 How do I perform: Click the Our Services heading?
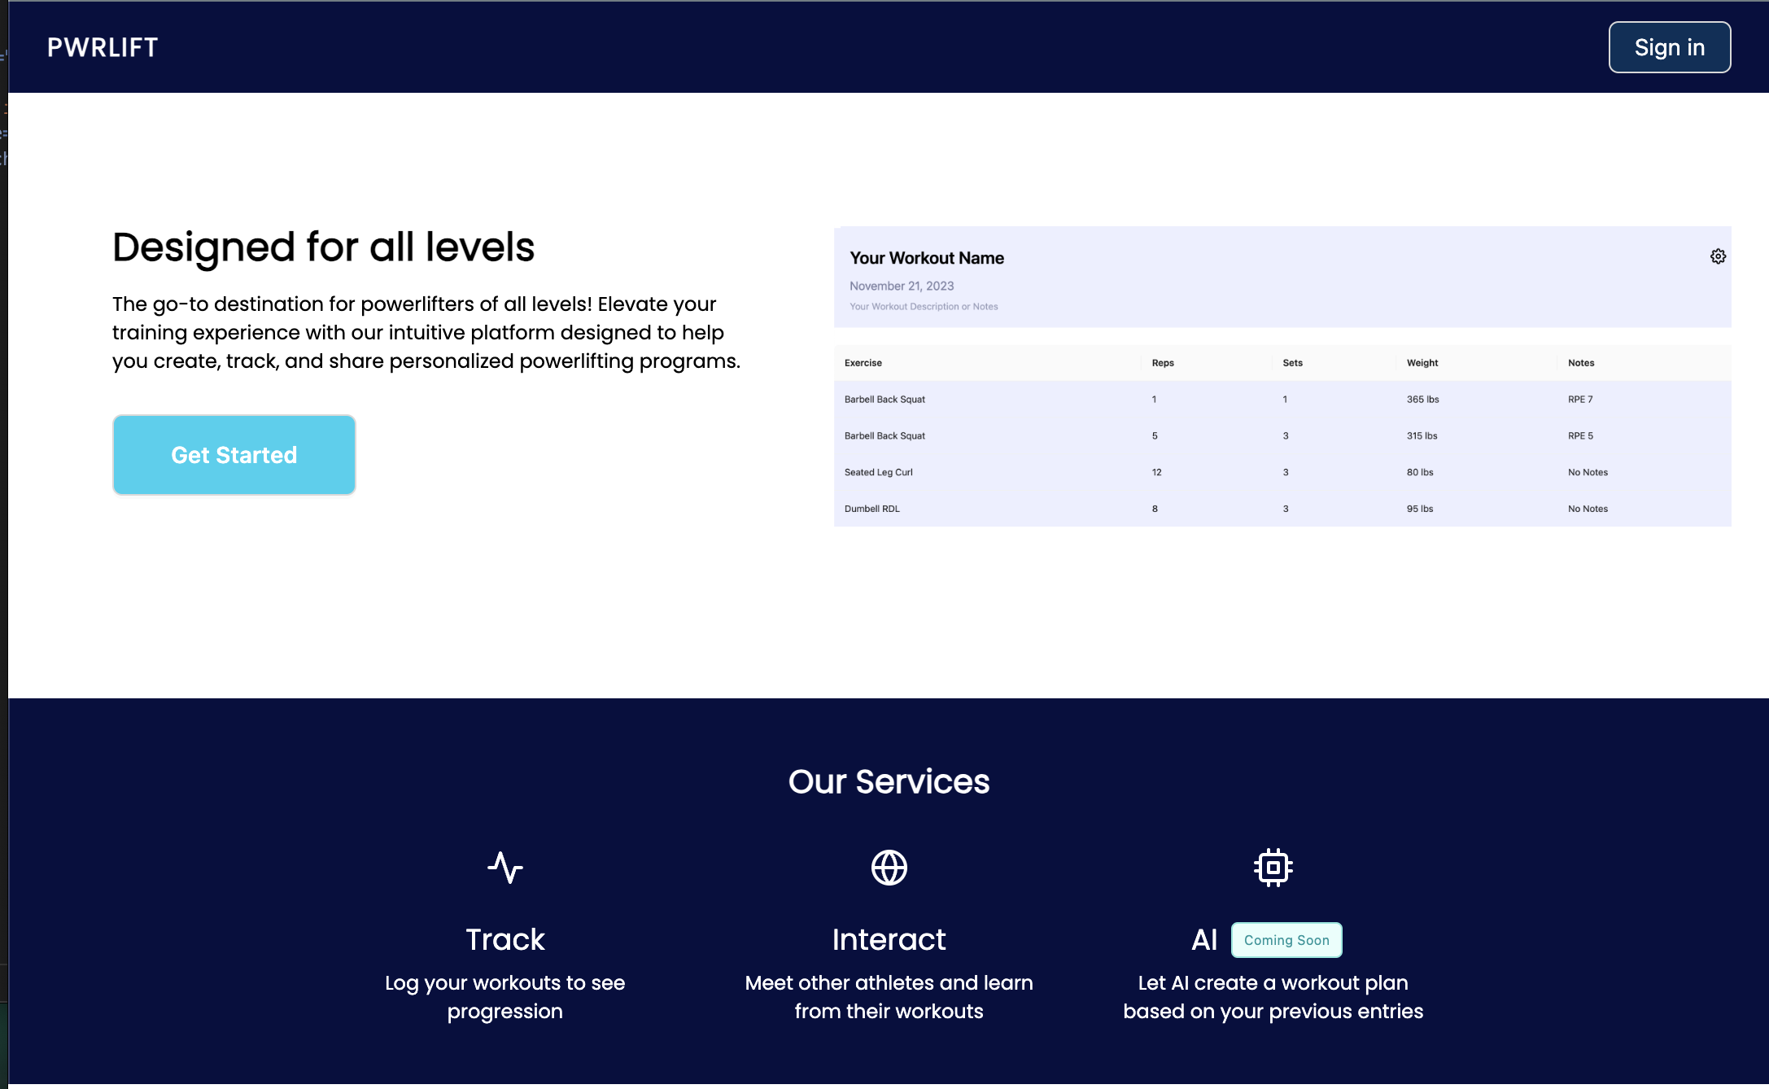click(889, 781)
